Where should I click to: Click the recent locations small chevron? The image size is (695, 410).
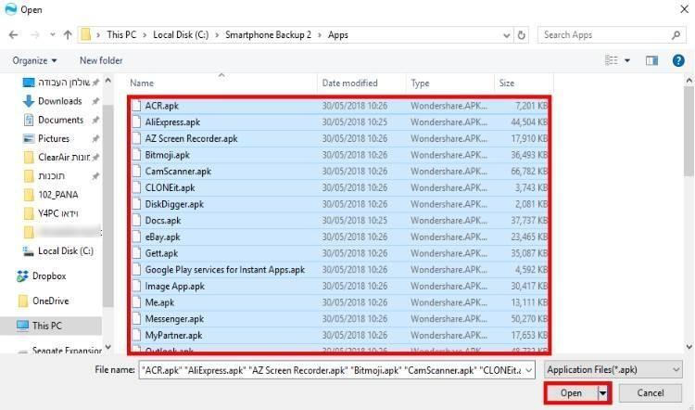coord(52,34)
